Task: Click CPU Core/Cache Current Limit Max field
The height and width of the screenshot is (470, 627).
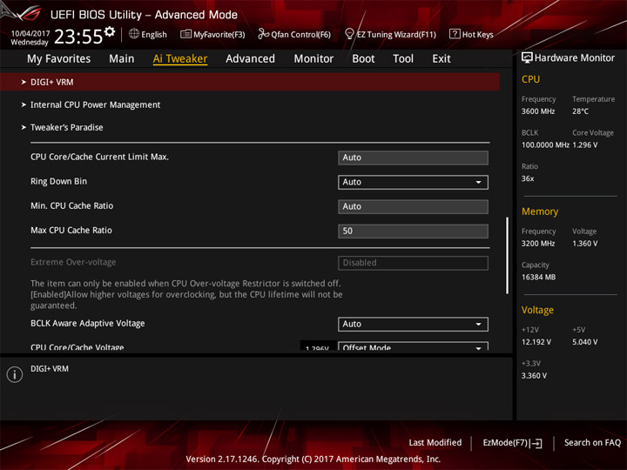Action: 413,158
